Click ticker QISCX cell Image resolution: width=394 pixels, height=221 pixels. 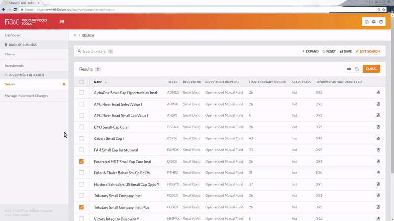172,162
